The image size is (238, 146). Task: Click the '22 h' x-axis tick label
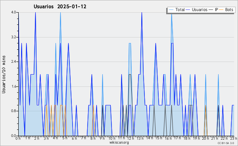coord(224,139)
